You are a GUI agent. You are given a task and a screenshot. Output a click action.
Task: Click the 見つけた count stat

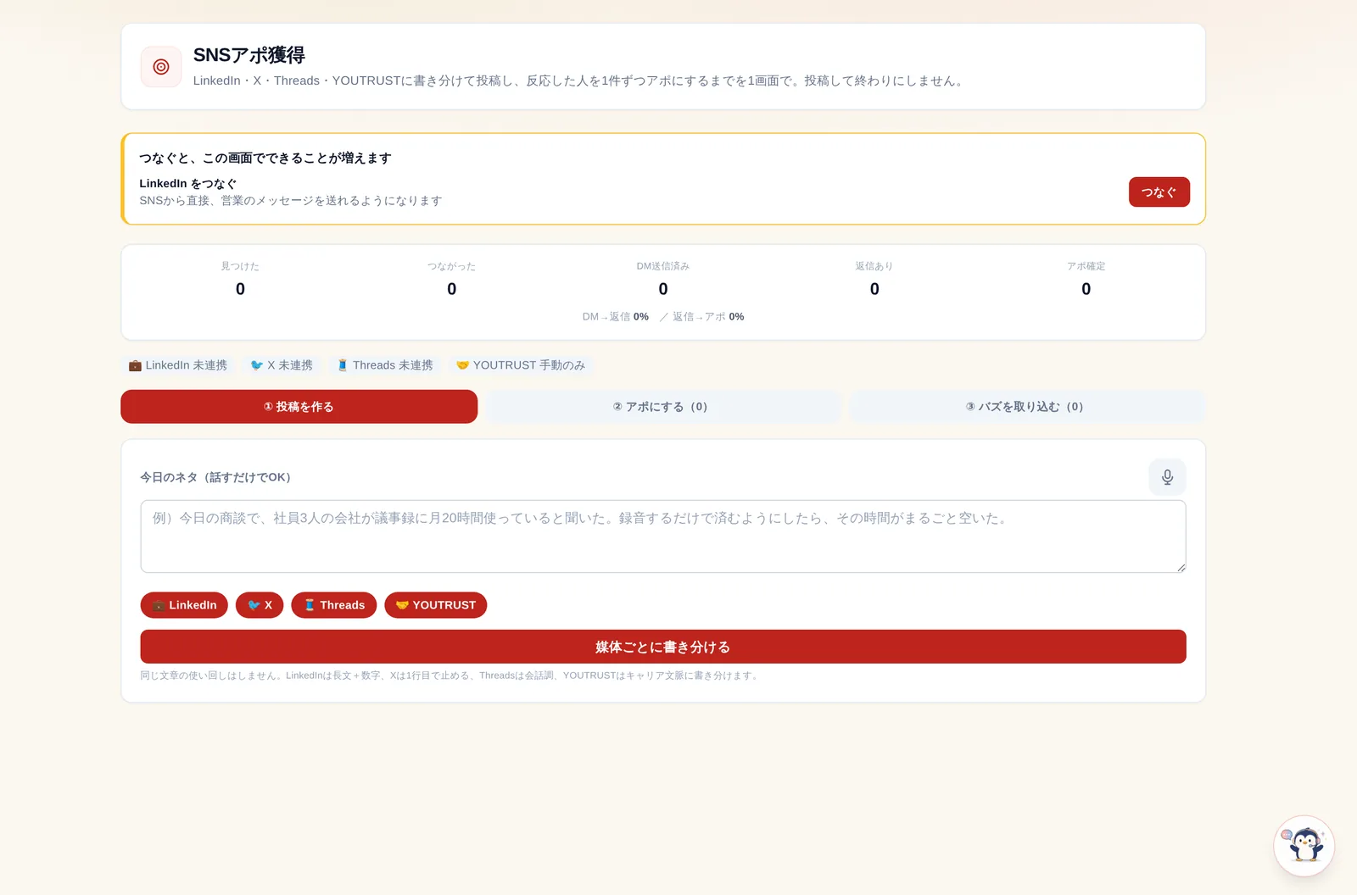(240, 280)
